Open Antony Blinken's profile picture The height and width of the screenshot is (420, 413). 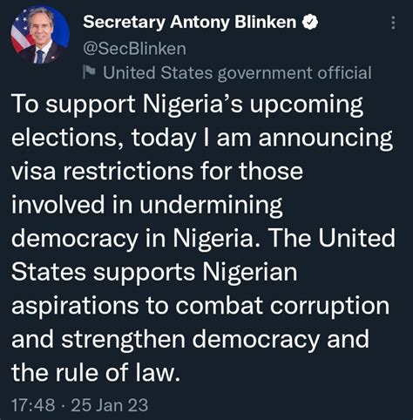40,35
